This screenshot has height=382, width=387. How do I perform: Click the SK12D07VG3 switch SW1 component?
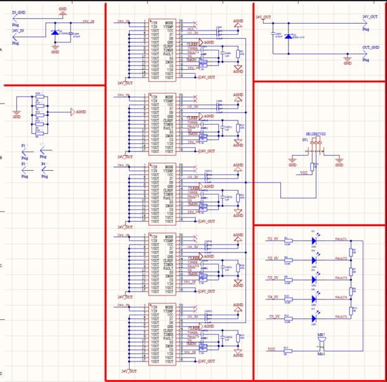[315, 150]
